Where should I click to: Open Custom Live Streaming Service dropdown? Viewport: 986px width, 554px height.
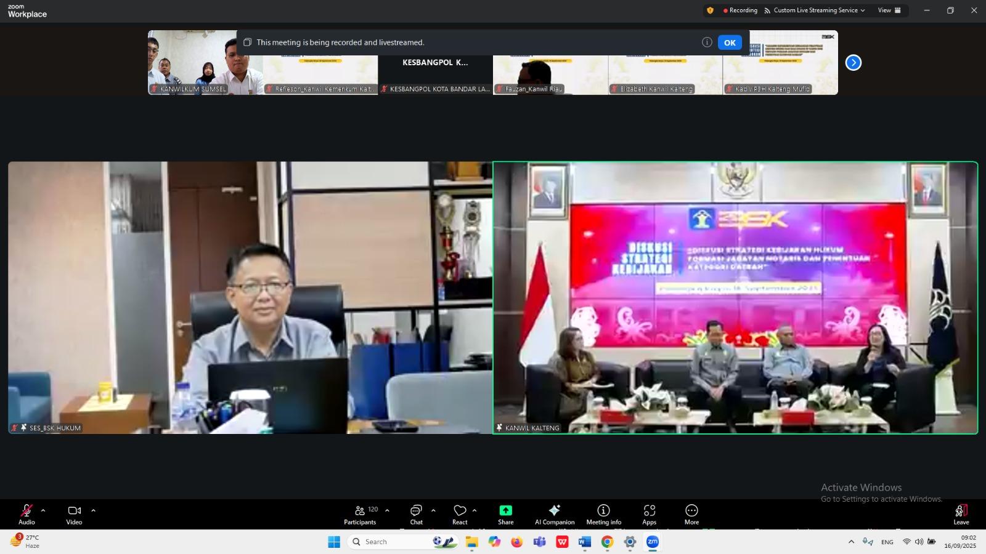(815, 10)
